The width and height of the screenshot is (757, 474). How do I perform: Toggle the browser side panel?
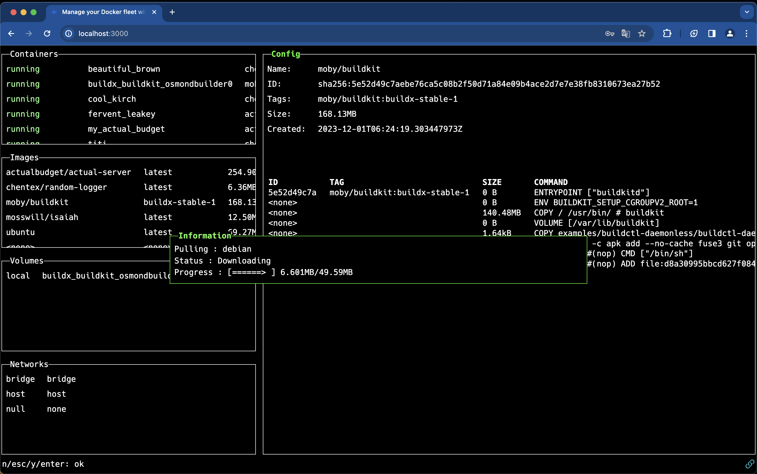coord(712,33)
